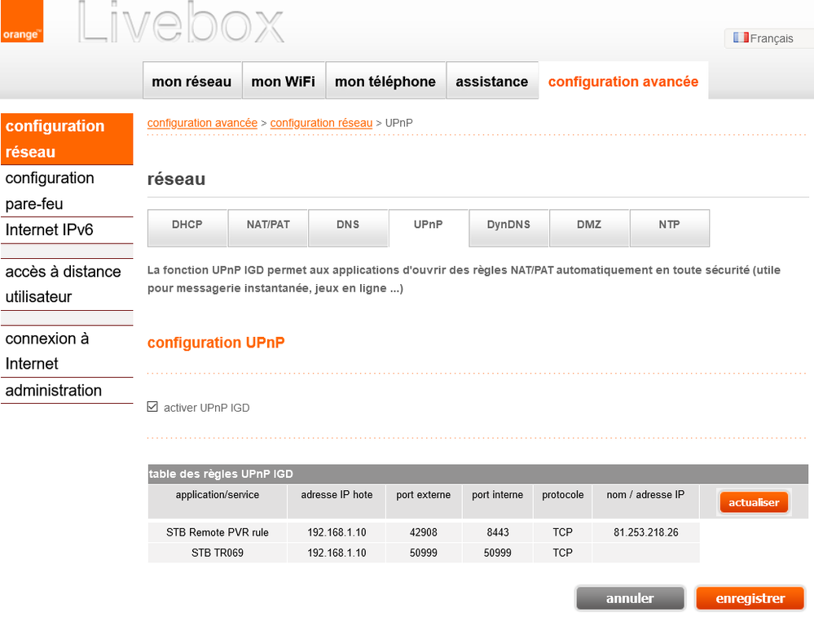Click the actualiser button
This screenshot has height=617, width=814.
click(x=754, y=502)
